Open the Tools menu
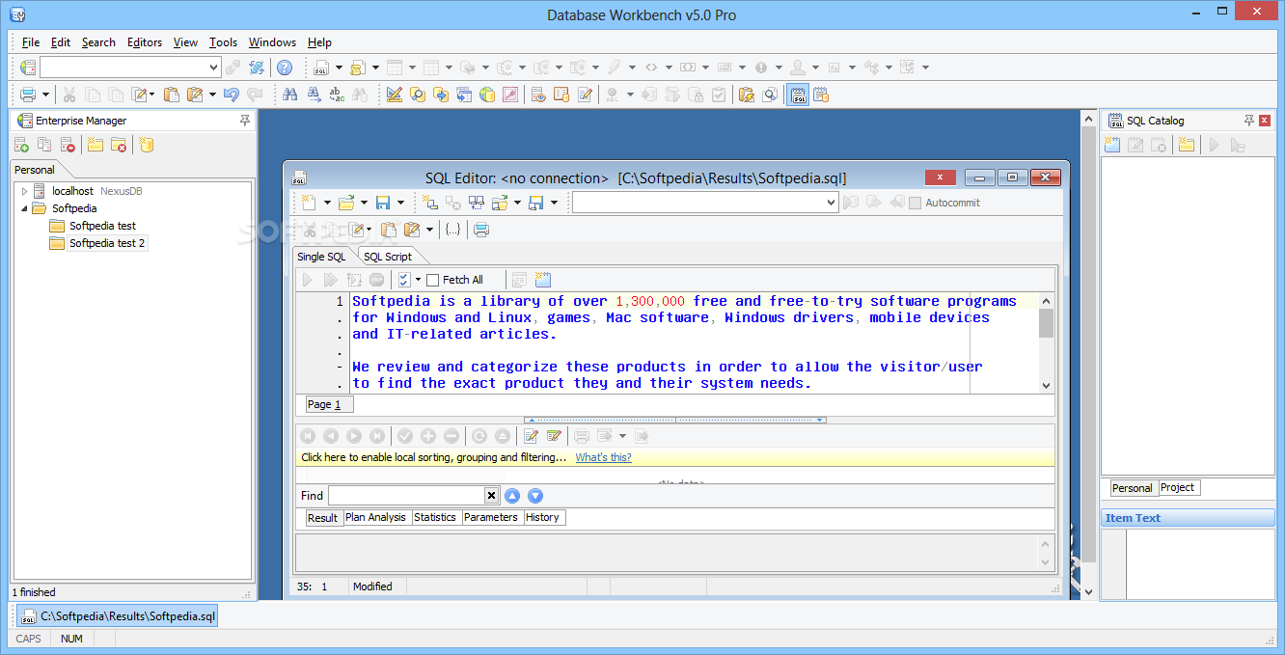 click(223, 42)
